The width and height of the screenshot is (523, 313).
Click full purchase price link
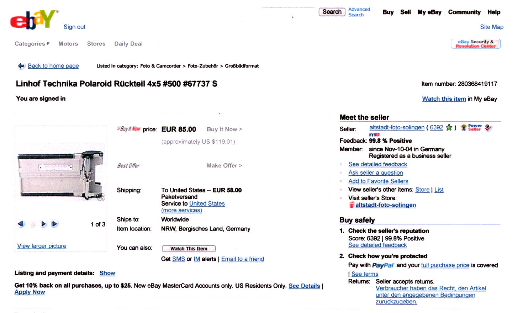click(x=445, y=265)
